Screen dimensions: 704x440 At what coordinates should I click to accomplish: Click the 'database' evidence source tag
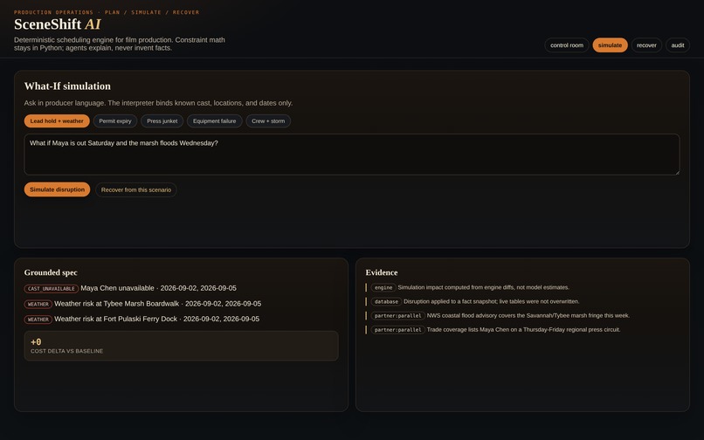(386, 302)
